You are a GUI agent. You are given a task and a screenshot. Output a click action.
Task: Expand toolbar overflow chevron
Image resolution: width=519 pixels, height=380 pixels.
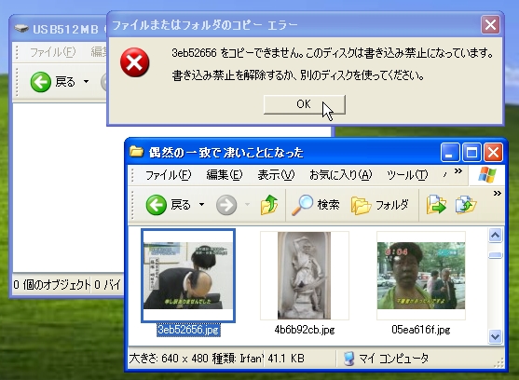pyautogui.click(x=498, y=193)
